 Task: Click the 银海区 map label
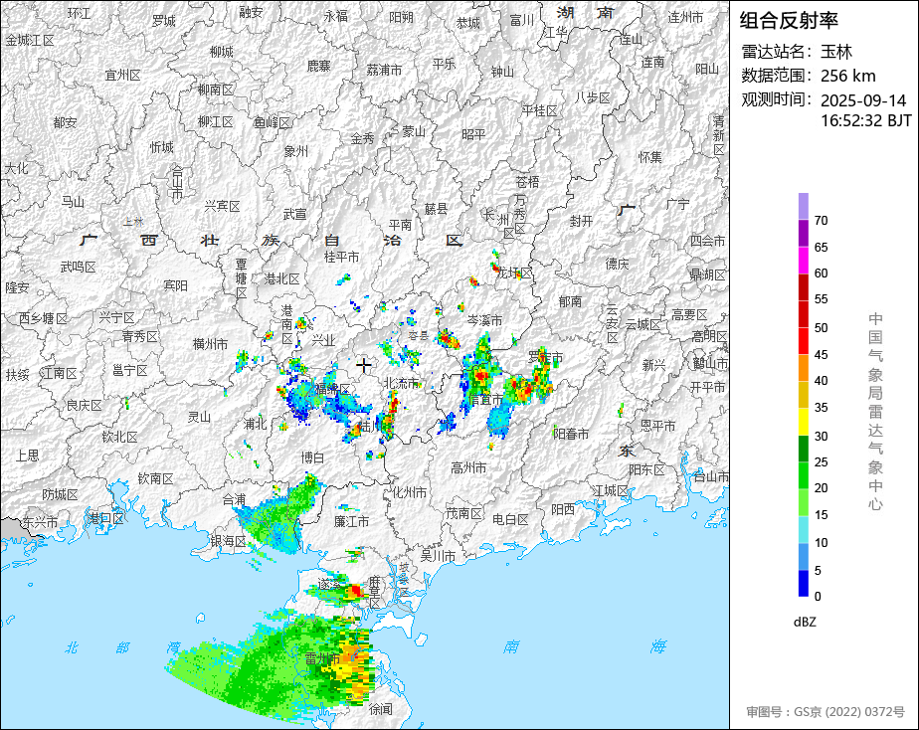coord(229,542)
